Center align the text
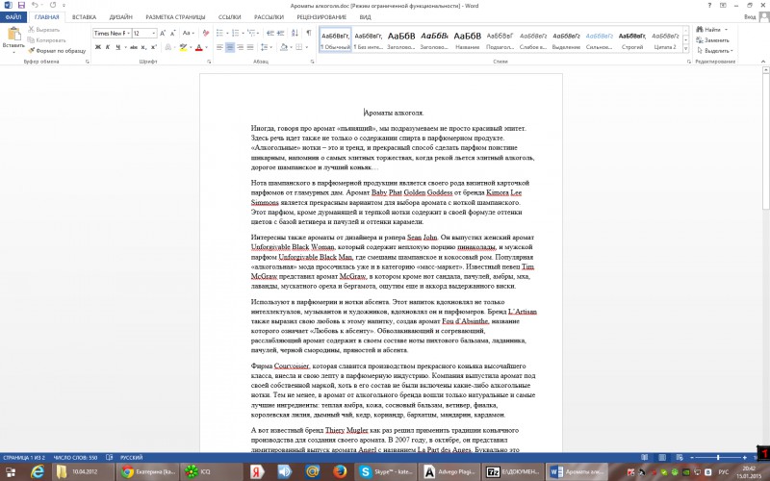This screenshot has width=770, height=481. (x=230, y=47)
